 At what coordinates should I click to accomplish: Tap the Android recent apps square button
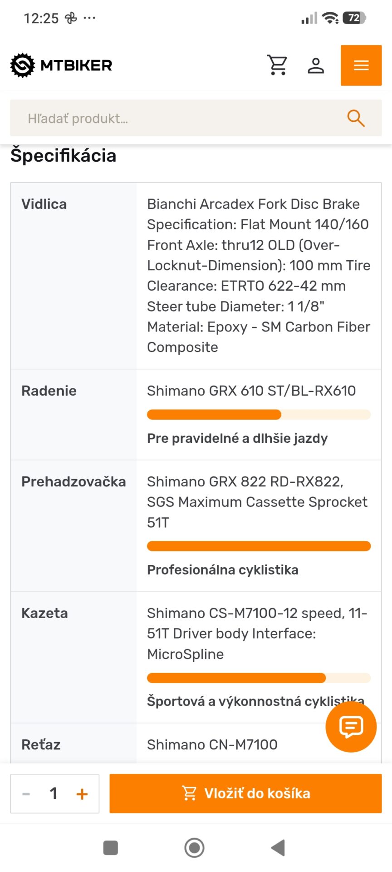[x=111, y=847]
